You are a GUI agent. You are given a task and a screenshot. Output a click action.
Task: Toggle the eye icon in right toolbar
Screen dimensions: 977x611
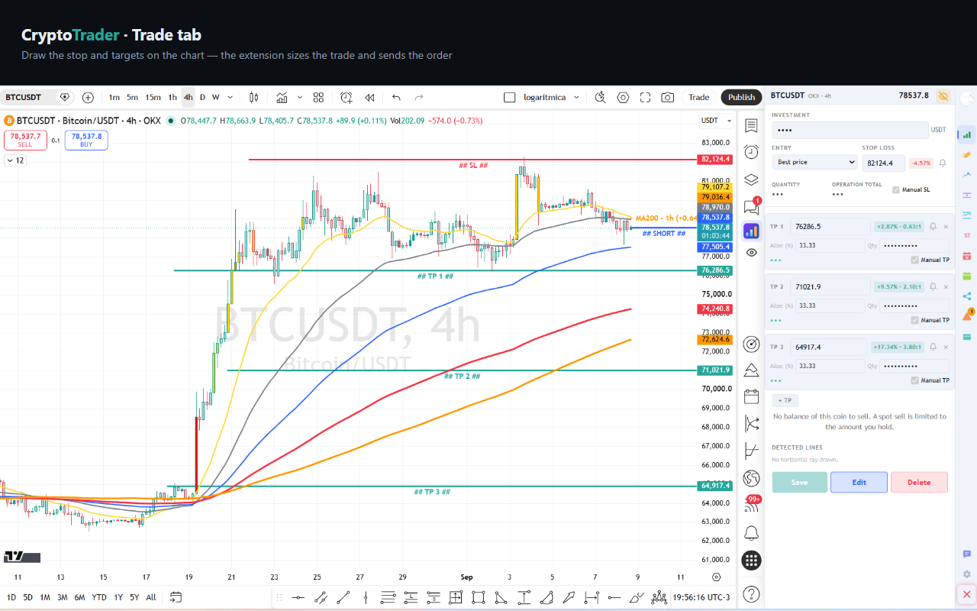click(x=751, y=253)
